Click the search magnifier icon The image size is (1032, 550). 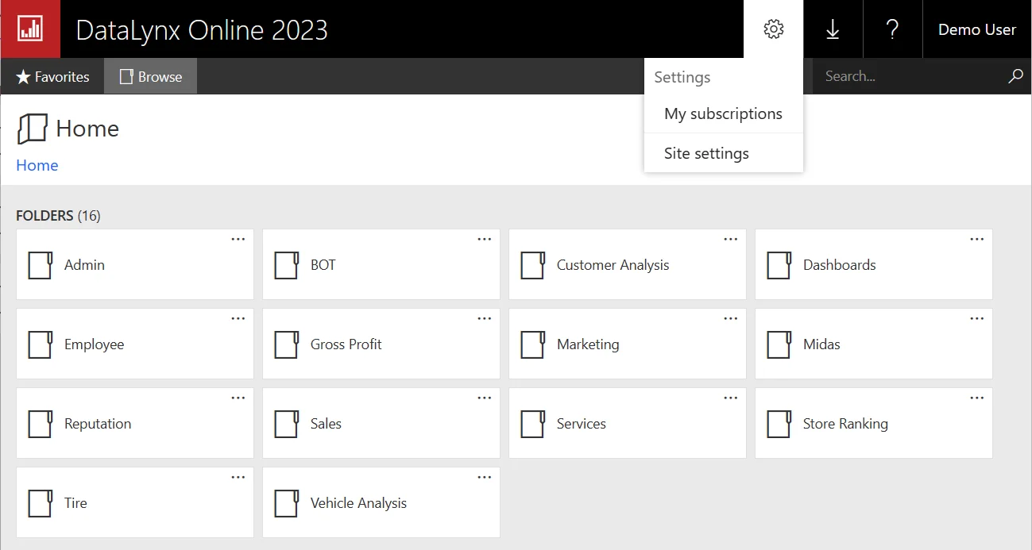point(1015,76)
